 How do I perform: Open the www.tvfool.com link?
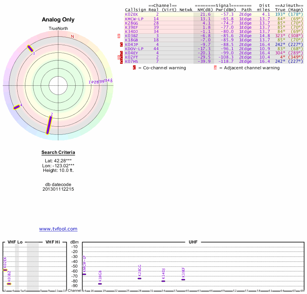[58, 229]
